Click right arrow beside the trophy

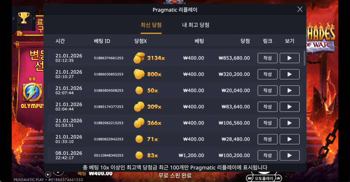[x=34, y=18]
